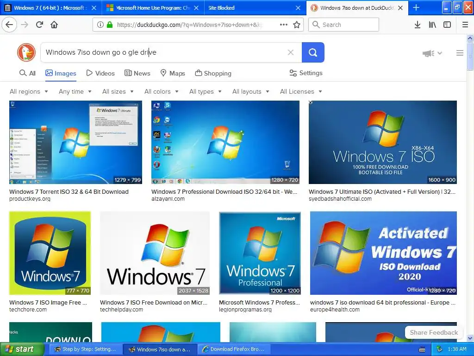
Task: Open the techchore.com Windows 7 thumbnail
Action: (x=50, y=253)
